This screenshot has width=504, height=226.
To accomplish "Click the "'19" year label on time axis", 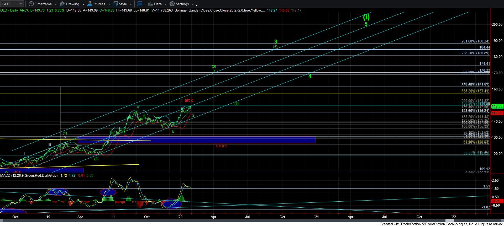I will (x=48, y=217).
